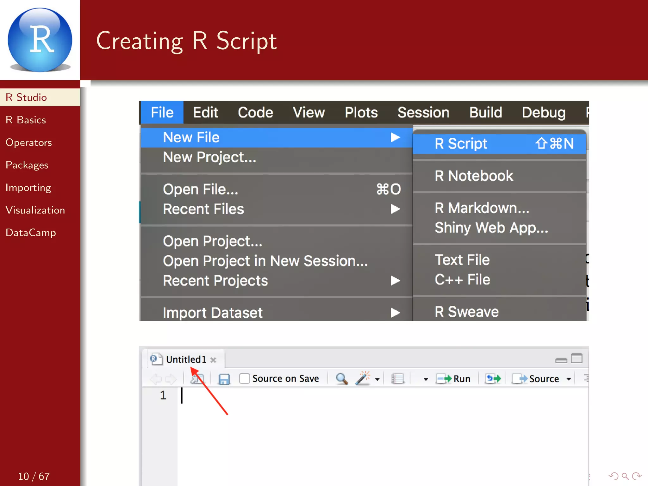Click the magnifier find/replace icon

click(341, 379)
